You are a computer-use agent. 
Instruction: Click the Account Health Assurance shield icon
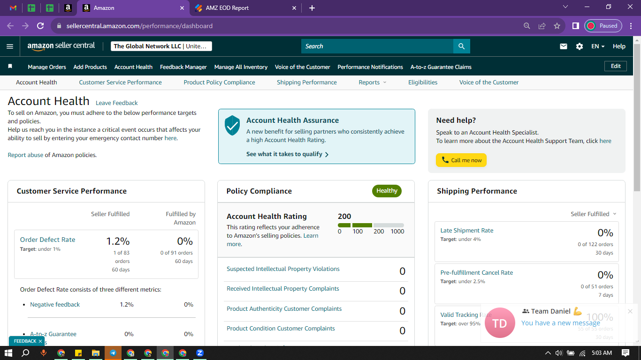click(x=232, y=126)
